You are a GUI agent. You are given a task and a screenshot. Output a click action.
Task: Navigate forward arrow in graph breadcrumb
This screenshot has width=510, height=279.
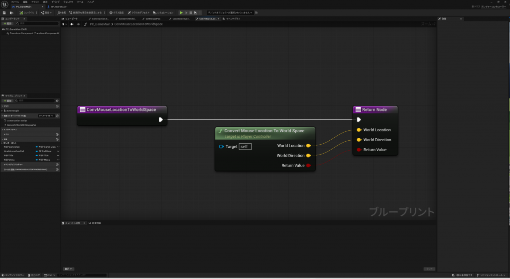tap(78, 24)
